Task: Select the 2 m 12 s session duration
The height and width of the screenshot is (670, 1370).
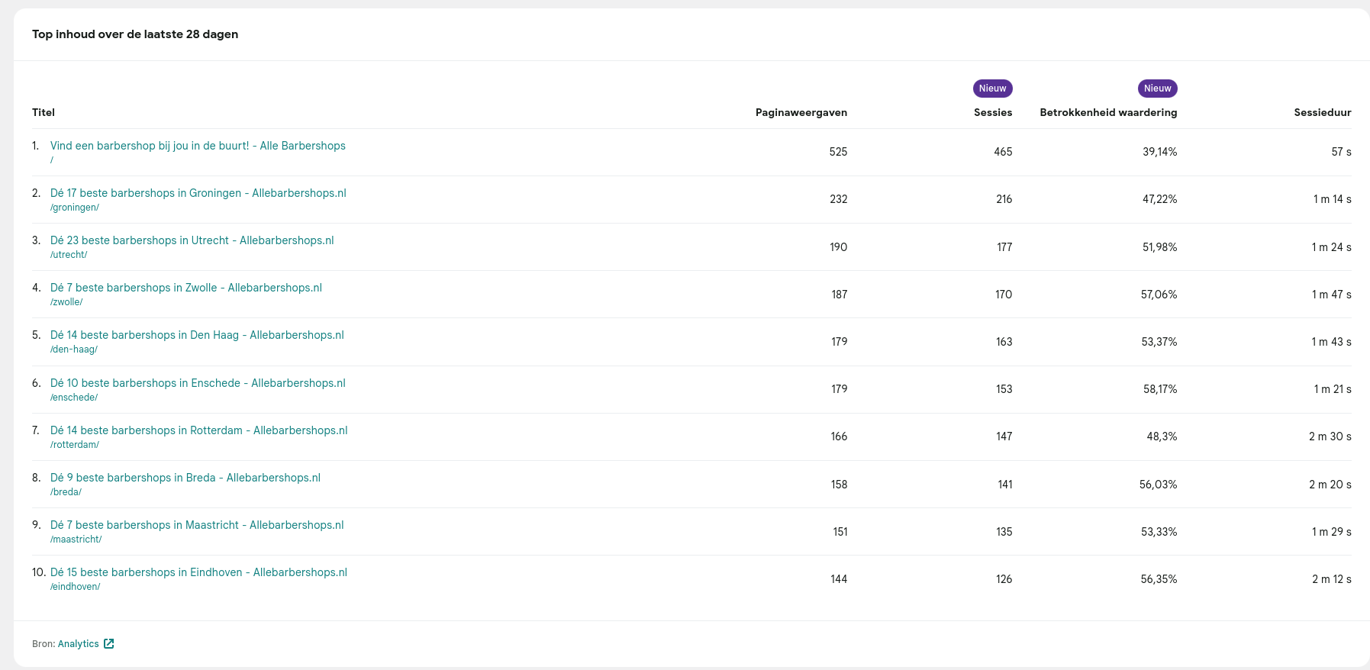Action: [1331, 579]
